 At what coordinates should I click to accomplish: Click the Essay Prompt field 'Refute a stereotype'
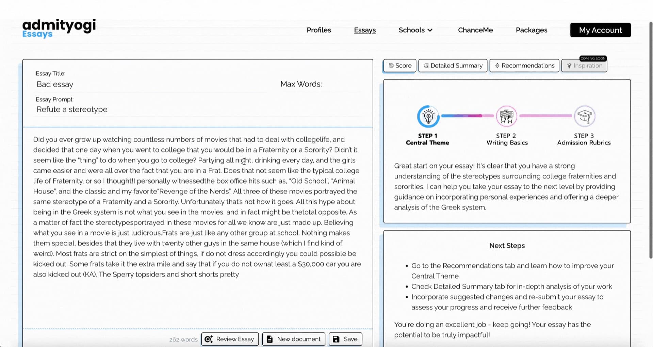click(x=197, y=109)
